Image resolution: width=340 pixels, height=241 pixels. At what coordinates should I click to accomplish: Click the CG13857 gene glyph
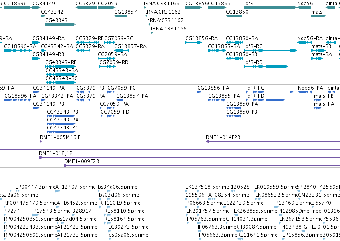click(121, 16)
